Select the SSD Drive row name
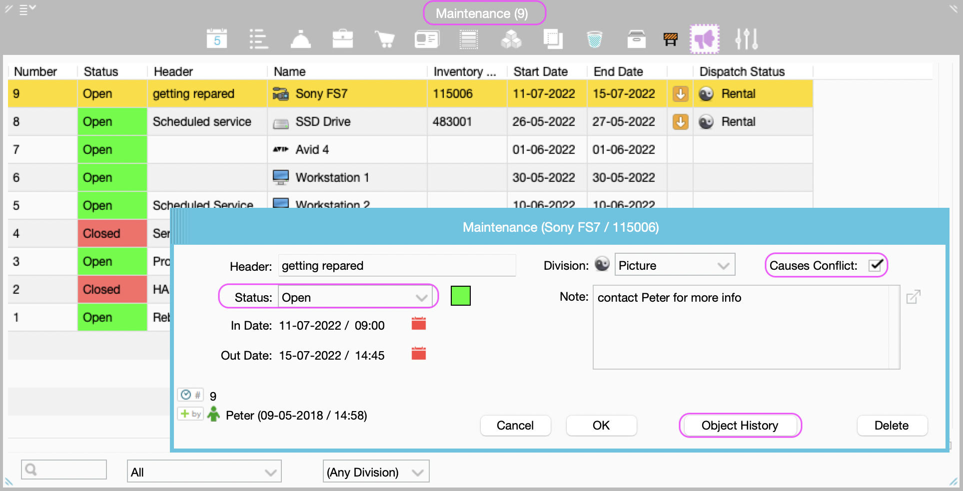 coord(323,121)
